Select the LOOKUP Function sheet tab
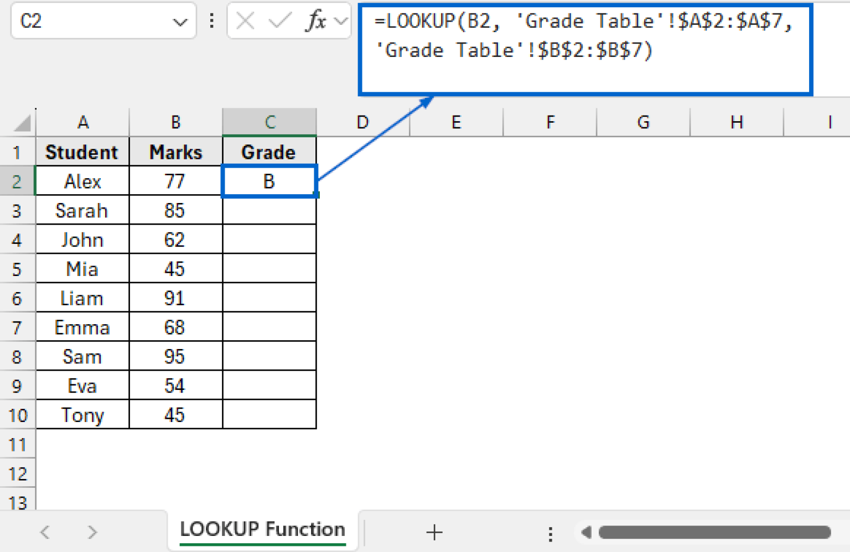The image size is (850, 552). point(262,530)
